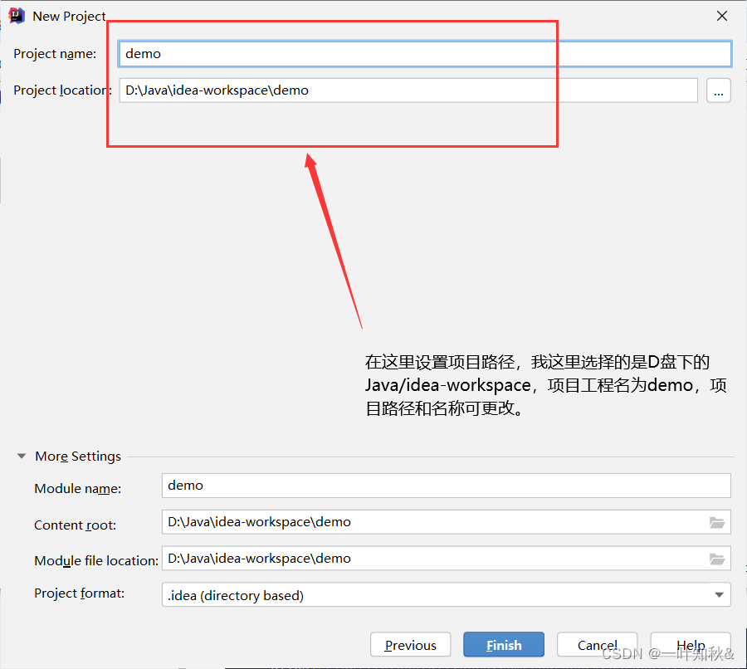Collapse the More Settings section
Screen dimensions: 747x669
[22, 456]
